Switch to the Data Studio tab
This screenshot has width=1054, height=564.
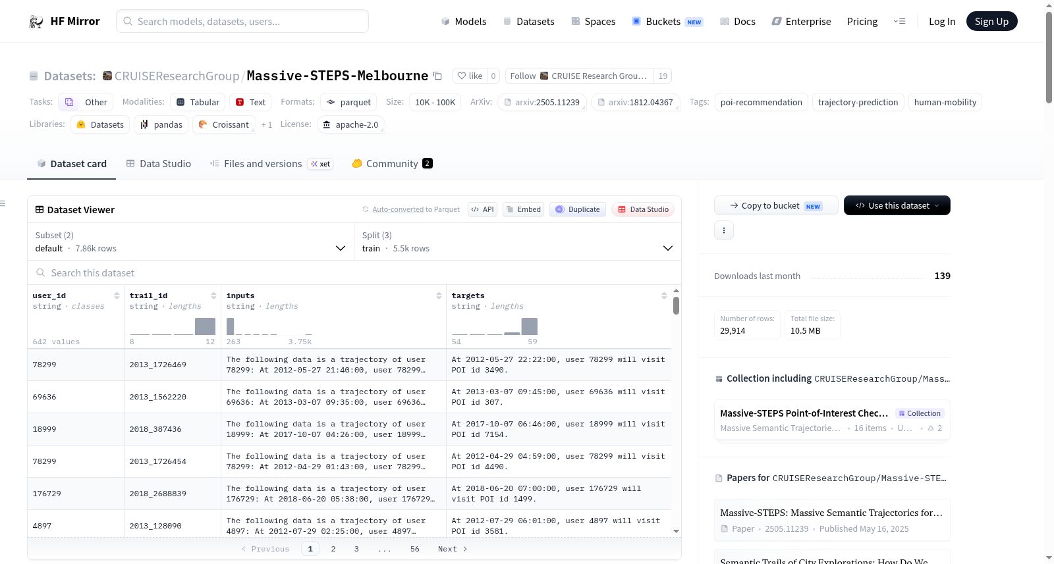(x=159, y=164)
